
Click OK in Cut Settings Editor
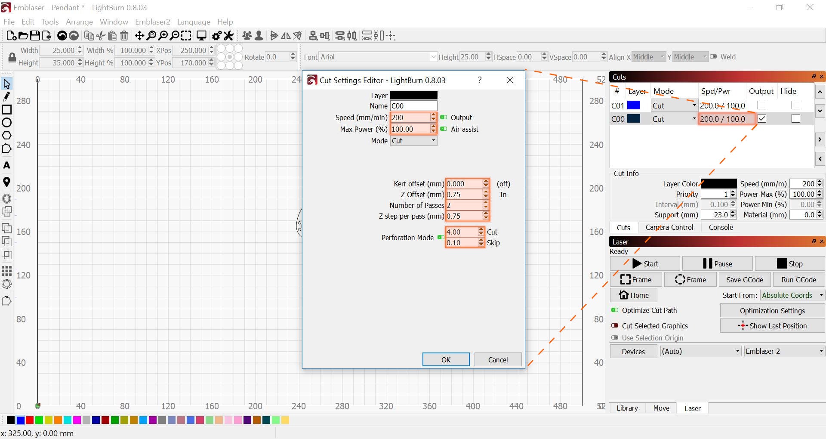pyautogui.click(x=446, y=360)
